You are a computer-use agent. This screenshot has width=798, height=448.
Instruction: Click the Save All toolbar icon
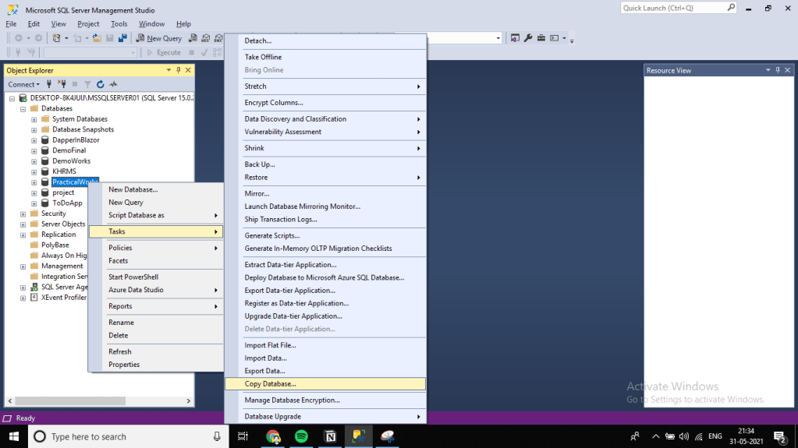click(x=122, y=38)
